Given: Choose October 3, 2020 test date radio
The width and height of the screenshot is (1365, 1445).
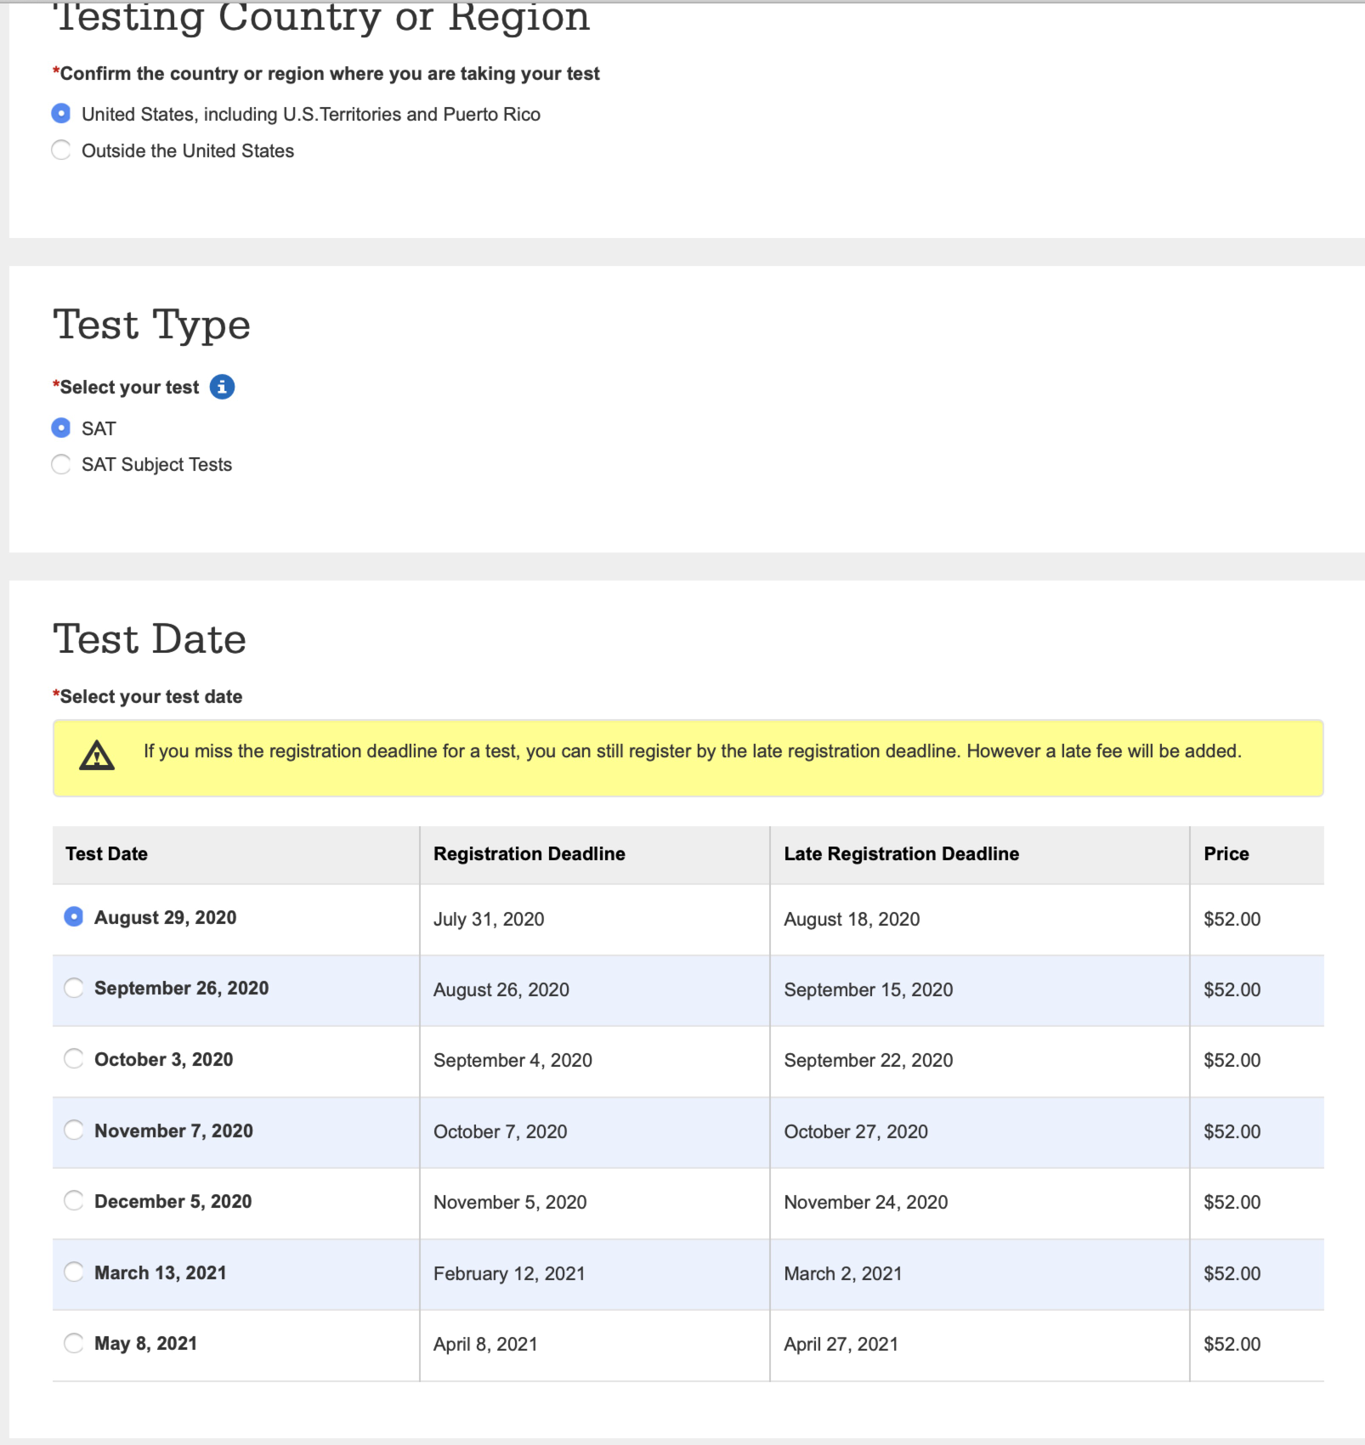Looking at the screenshot, I should [x=74, y=1058].
